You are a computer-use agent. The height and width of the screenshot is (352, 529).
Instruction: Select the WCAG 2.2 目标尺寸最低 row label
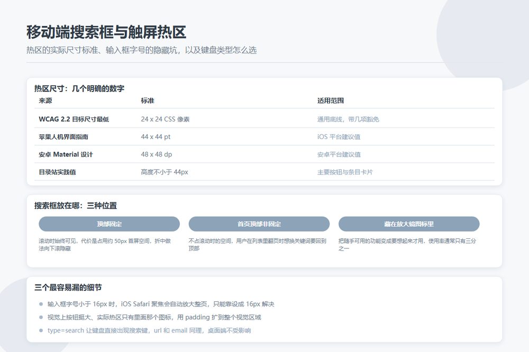(74, 119)
